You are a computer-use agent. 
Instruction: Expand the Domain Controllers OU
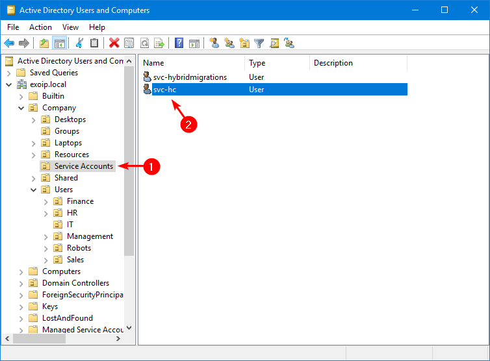(x=21, y=284)
